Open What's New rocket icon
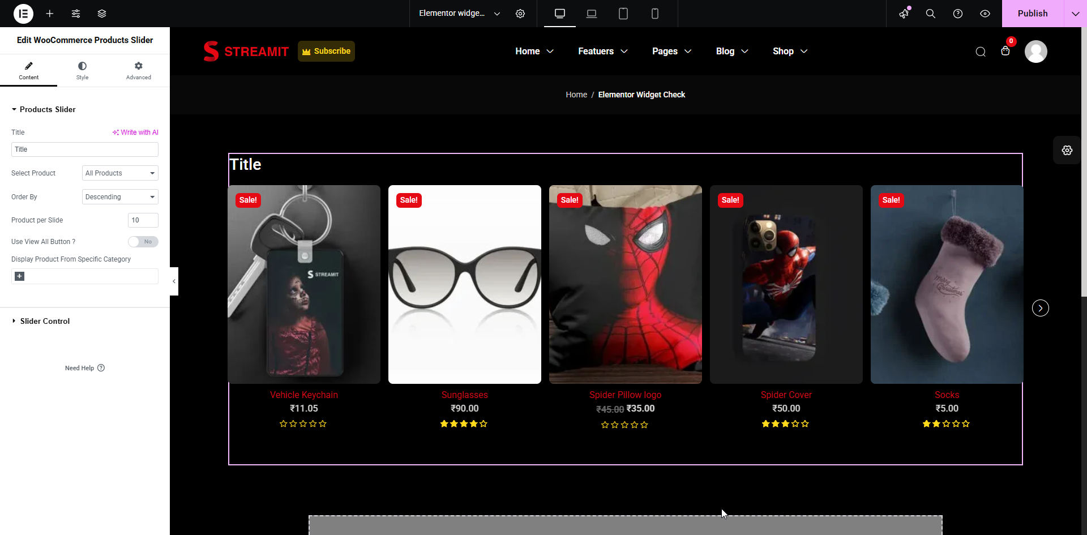Screen dimensions: 1087x535 (x=904, y=14)
